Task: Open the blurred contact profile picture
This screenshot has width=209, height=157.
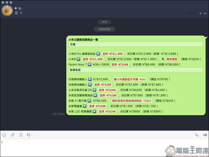Action: (x=7, y=10)
